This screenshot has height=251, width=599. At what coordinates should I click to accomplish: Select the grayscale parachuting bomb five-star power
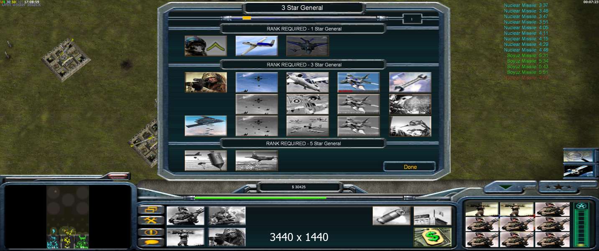(x=206, y=161)
